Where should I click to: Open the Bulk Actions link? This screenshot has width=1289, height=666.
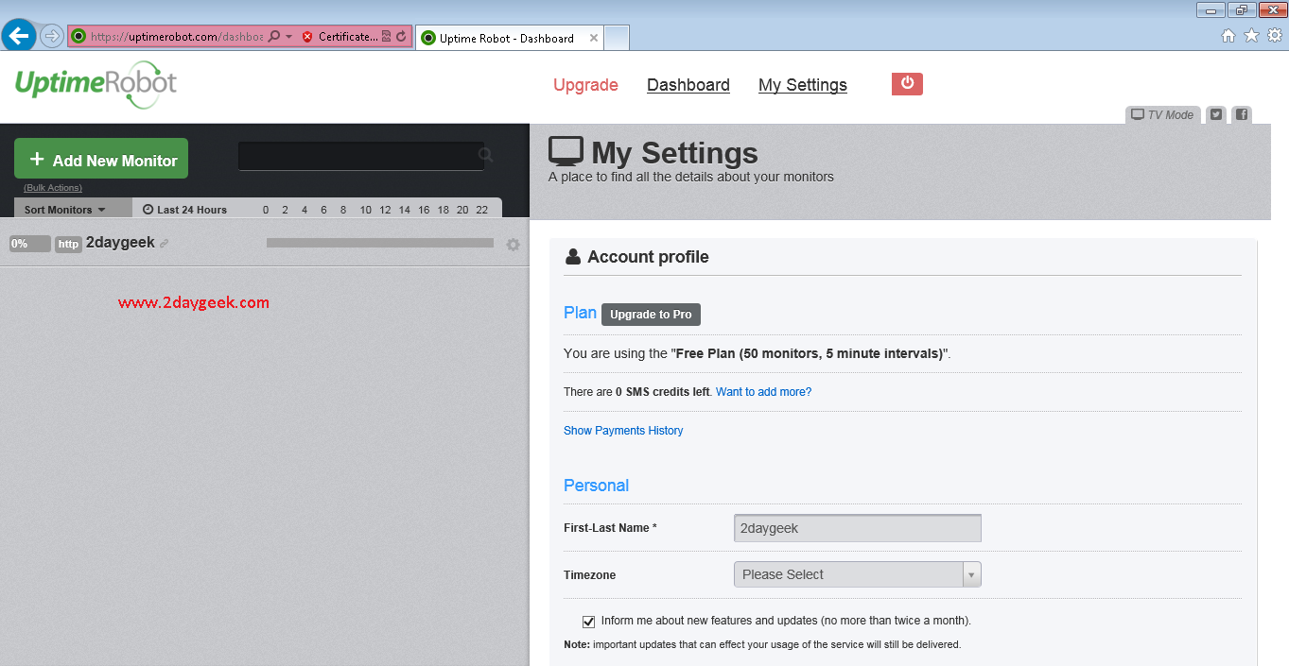53,188
